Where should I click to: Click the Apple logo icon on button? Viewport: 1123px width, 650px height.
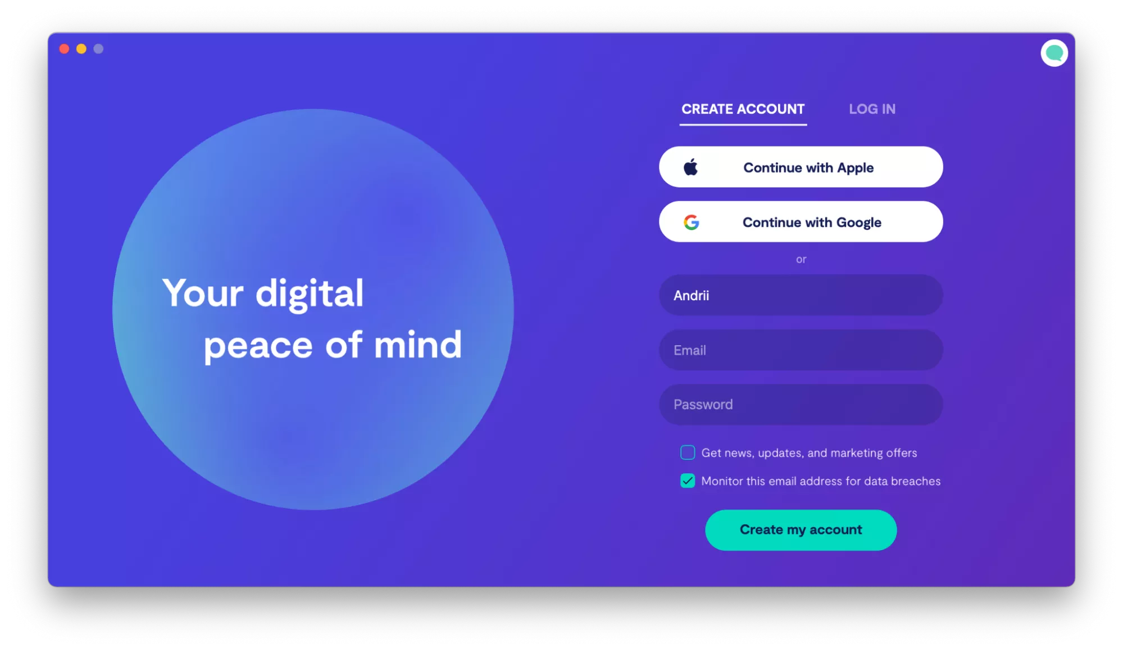(689, 167)
